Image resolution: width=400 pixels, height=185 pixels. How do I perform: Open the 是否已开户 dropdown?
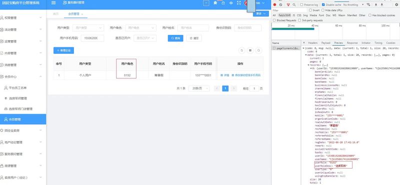145,38
